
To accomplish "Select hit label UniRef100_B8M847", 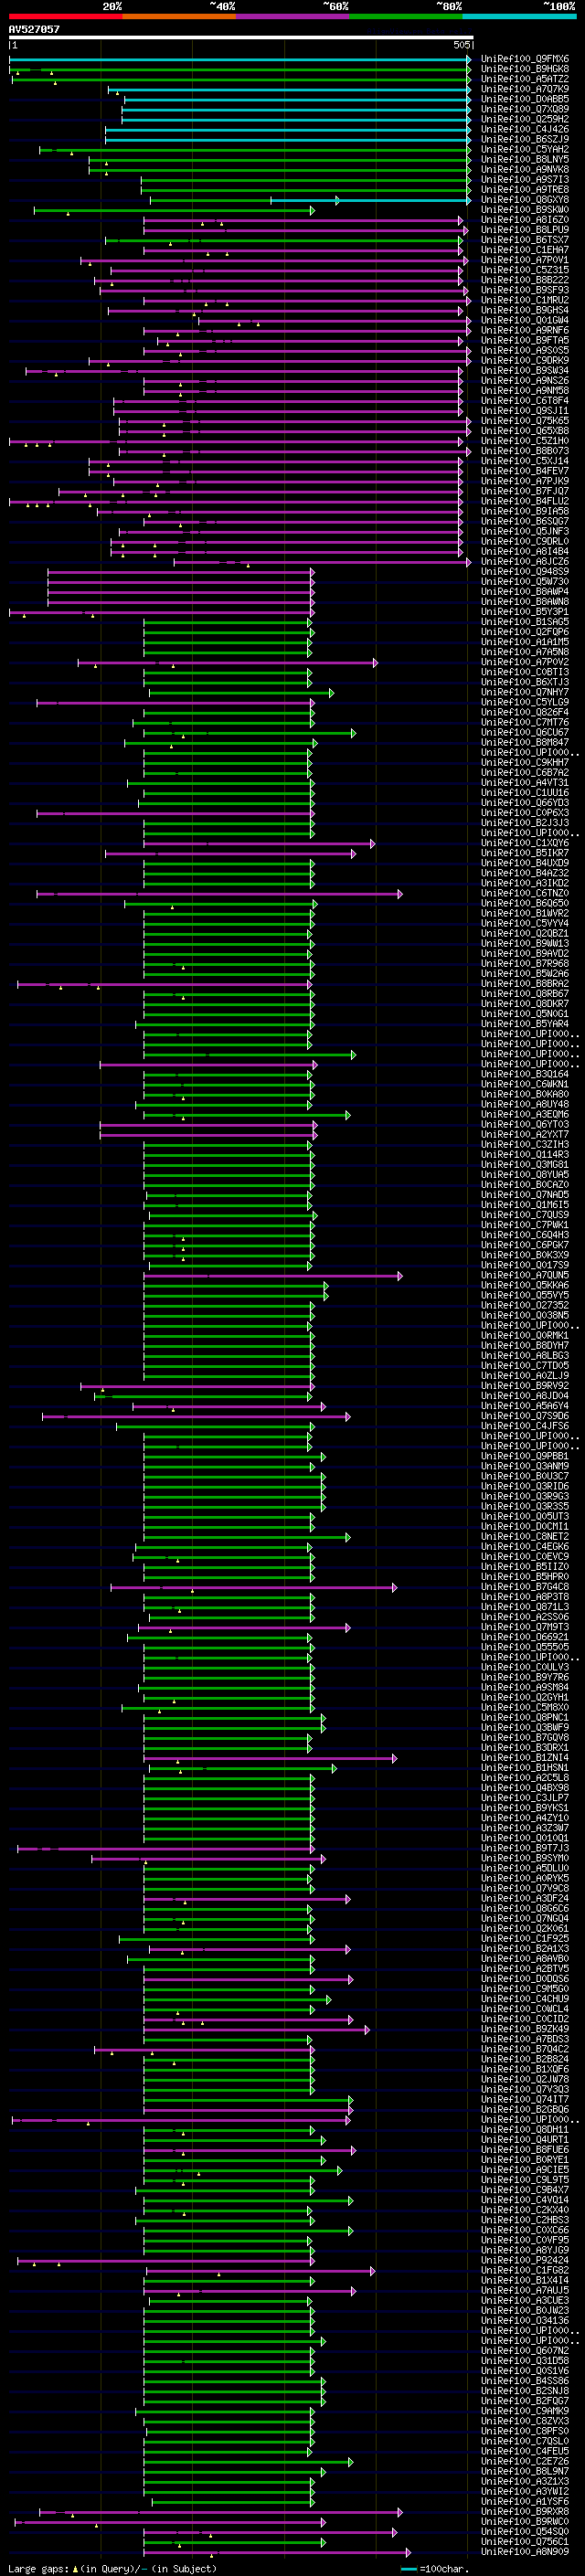I will tap(525, 743).
